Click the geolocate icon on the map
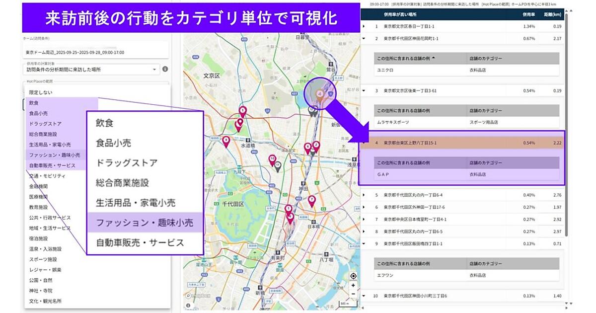This screenshot has height=313, width=596. 353,276
